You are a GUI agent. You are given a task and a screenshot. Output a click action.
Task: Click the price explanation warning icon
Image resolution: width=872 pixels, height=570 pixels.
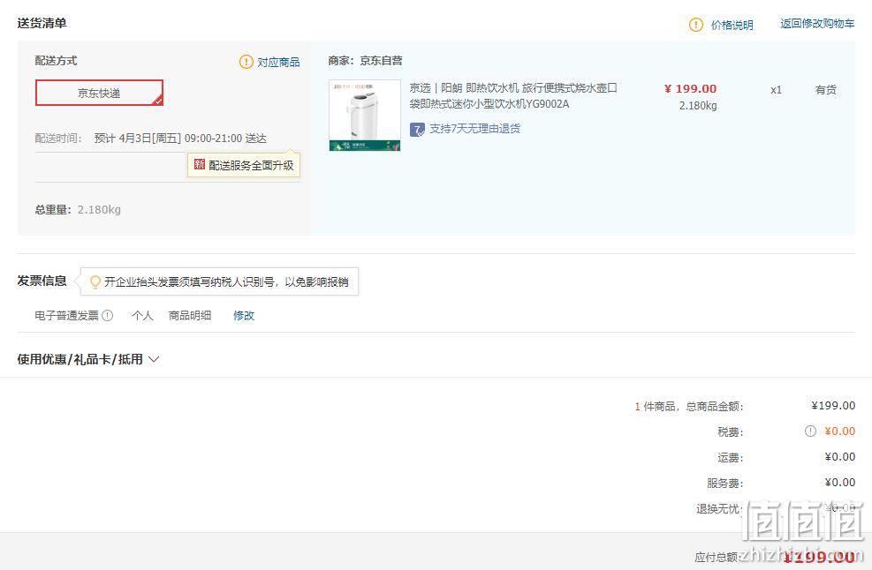(695, 25)
